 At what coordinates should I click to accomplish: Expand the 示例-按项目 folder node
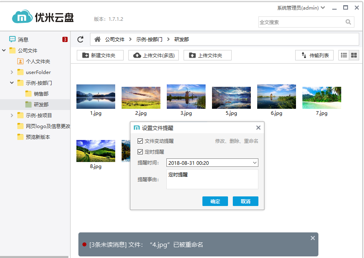(x=12, y=116)
